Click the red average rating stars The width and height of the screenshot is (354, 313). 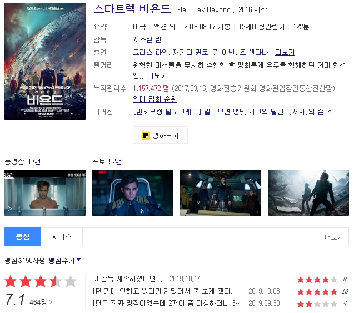pos(41,281)
